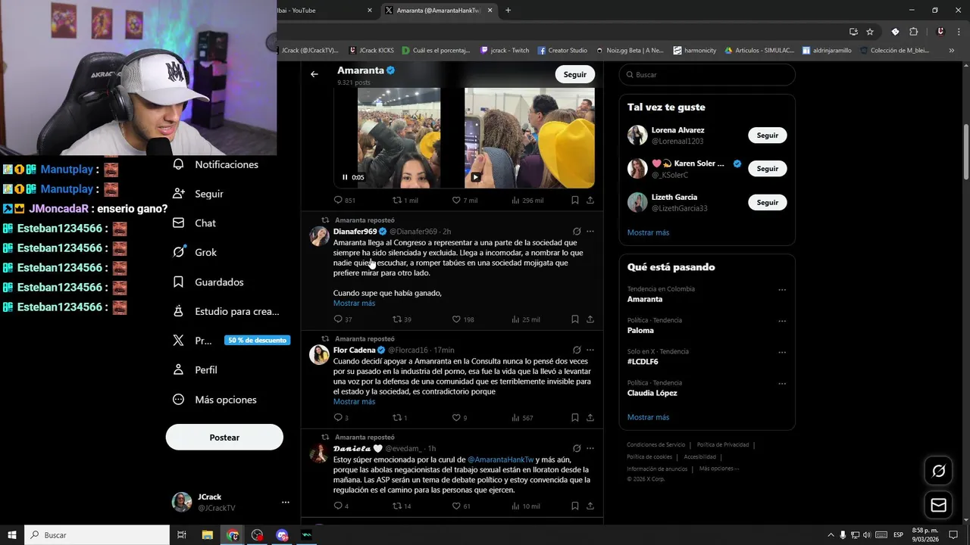This screenshot has height=545, width=970.
Task: Pause the video in the top post
Action: (345, 177)
